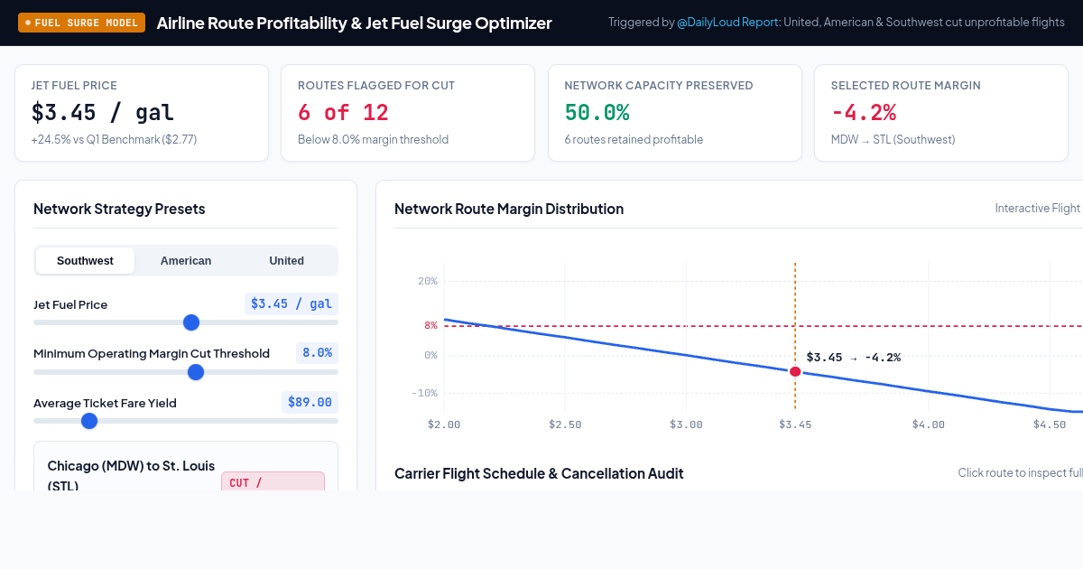Screen dimensions: 1083x569
Task: Click the $4.50 x-axis tick label
Action: click(x=1049, y=424)
